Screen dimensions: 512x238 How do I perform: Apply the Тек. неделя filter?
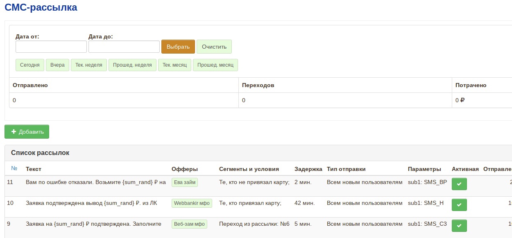coord(89,65)
